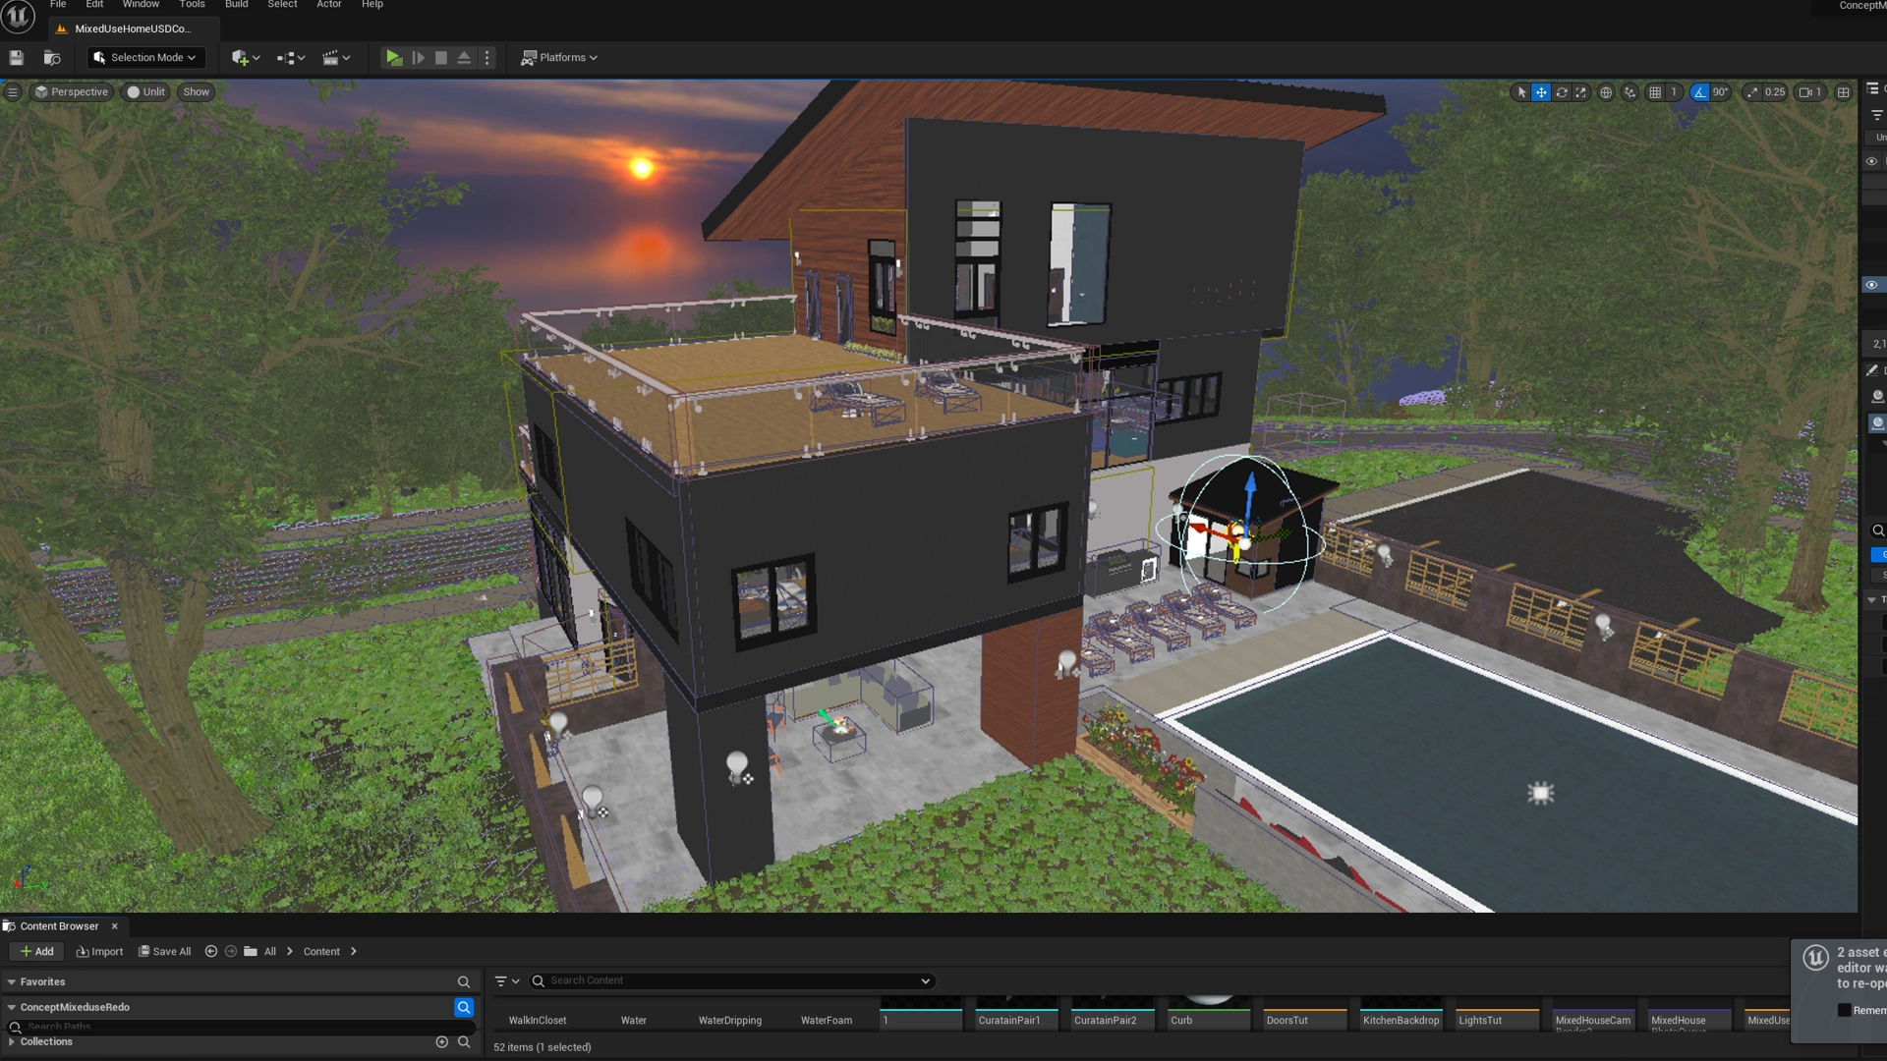The height and width of the screenshot is (1061, 1887).
Task: Activate the select objects arrow tool
Action: [x=1521, y=92]
